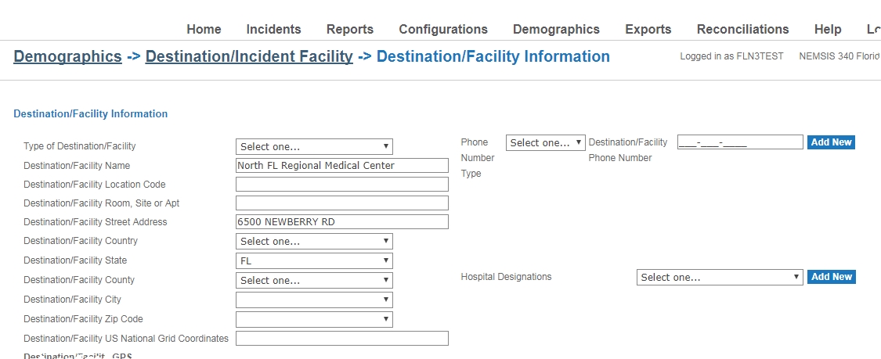The height and width of the screenshot is (359, 881).
Task: Open the Incidents menu
Action: coord(273,29)
